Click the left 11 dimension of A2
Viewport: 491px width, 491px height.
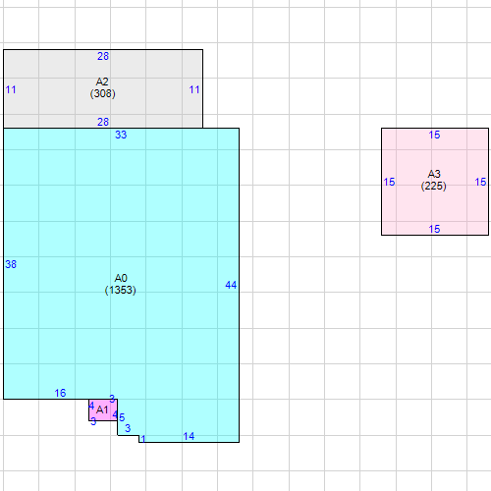pyautogui.click(x=11, y=89)
